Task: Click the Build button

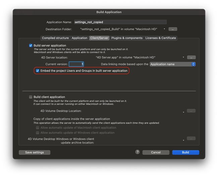Action: click(x=185, y=152)
